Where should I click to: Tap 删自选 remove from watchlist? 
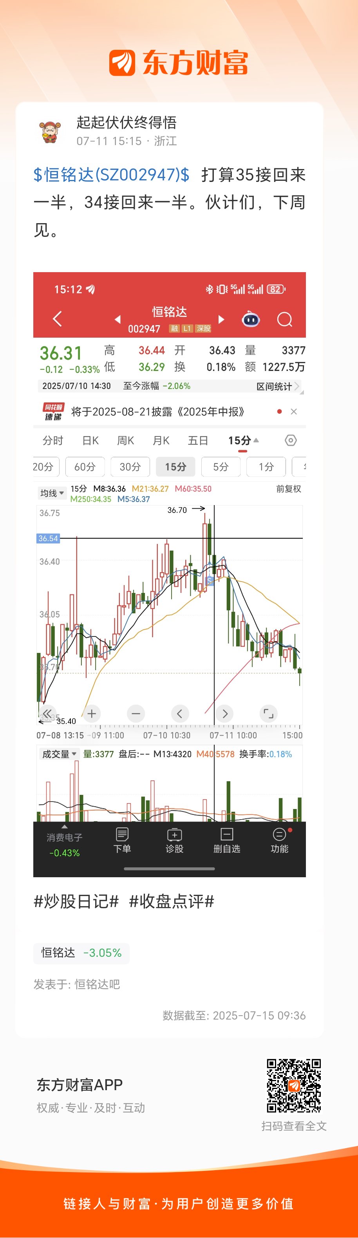227,840
